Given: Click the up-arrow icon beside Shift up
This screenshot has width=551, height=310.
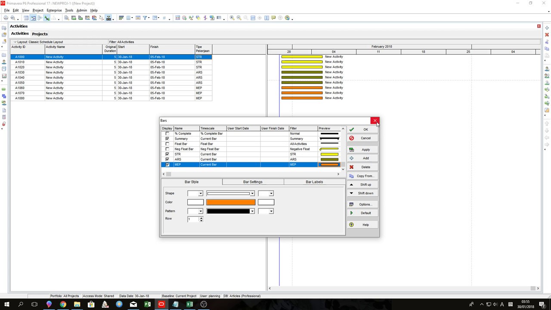Looking at the screenshot, I should 351,185.
